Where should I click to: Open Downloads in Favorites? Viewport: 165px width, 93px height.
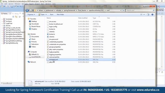pyautogui.click(x=35, y=24)
